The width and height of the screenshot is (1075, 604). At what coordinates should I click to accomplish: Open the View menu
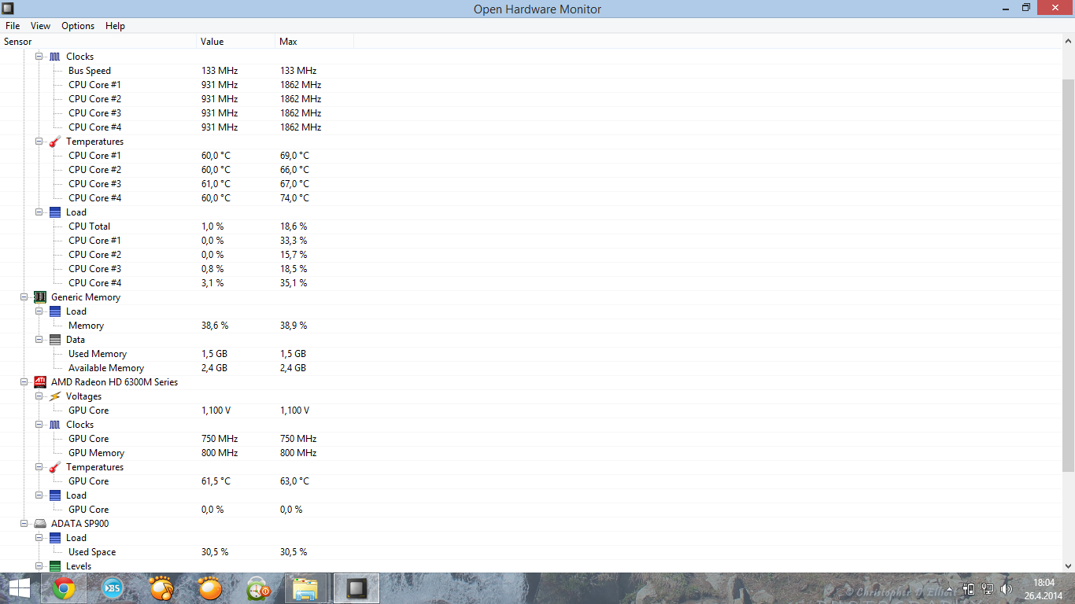click(x=41, y=26)
